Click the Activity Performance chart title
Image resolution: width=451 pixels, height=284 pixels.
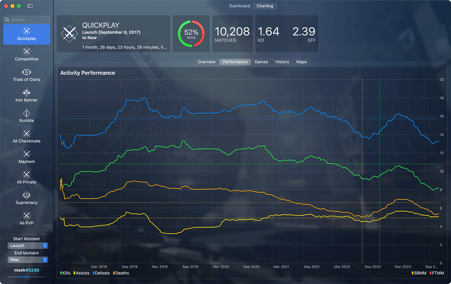[x=88, y=73]
